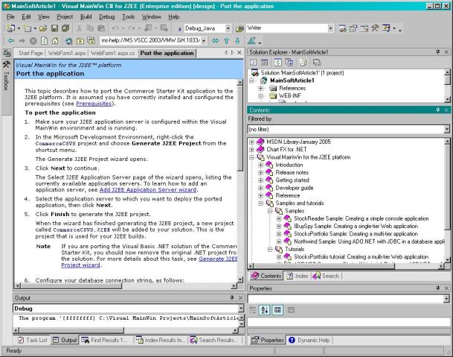Click the Solution Explorer toolbar icon
The height and width of the screenshot is (357, 453).
(x=342, y=28)
